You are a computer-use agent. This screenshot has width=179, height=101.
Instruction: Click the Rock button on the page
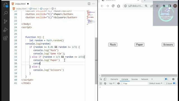pos(113,45)
